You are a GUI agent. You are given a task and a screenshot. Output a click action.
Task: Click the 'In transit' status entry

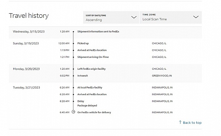[x=83, y=76]
